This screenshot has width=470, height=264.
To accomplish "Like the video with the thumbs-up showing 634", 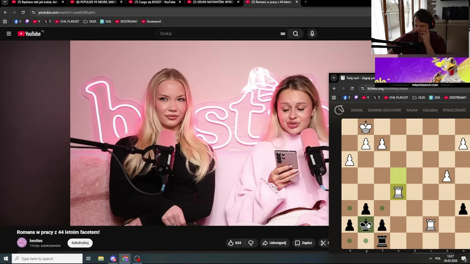I will 234,243.
